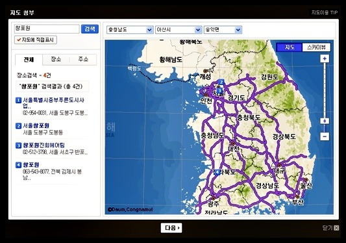
Task: Click 광주 city marker on map
Action: coord(213,198)
